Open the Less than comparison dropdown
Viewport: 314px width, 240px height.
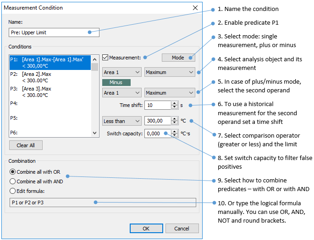[x=122, y=121]
